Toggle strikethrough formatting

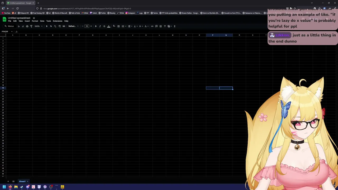[x=104, y=26]
